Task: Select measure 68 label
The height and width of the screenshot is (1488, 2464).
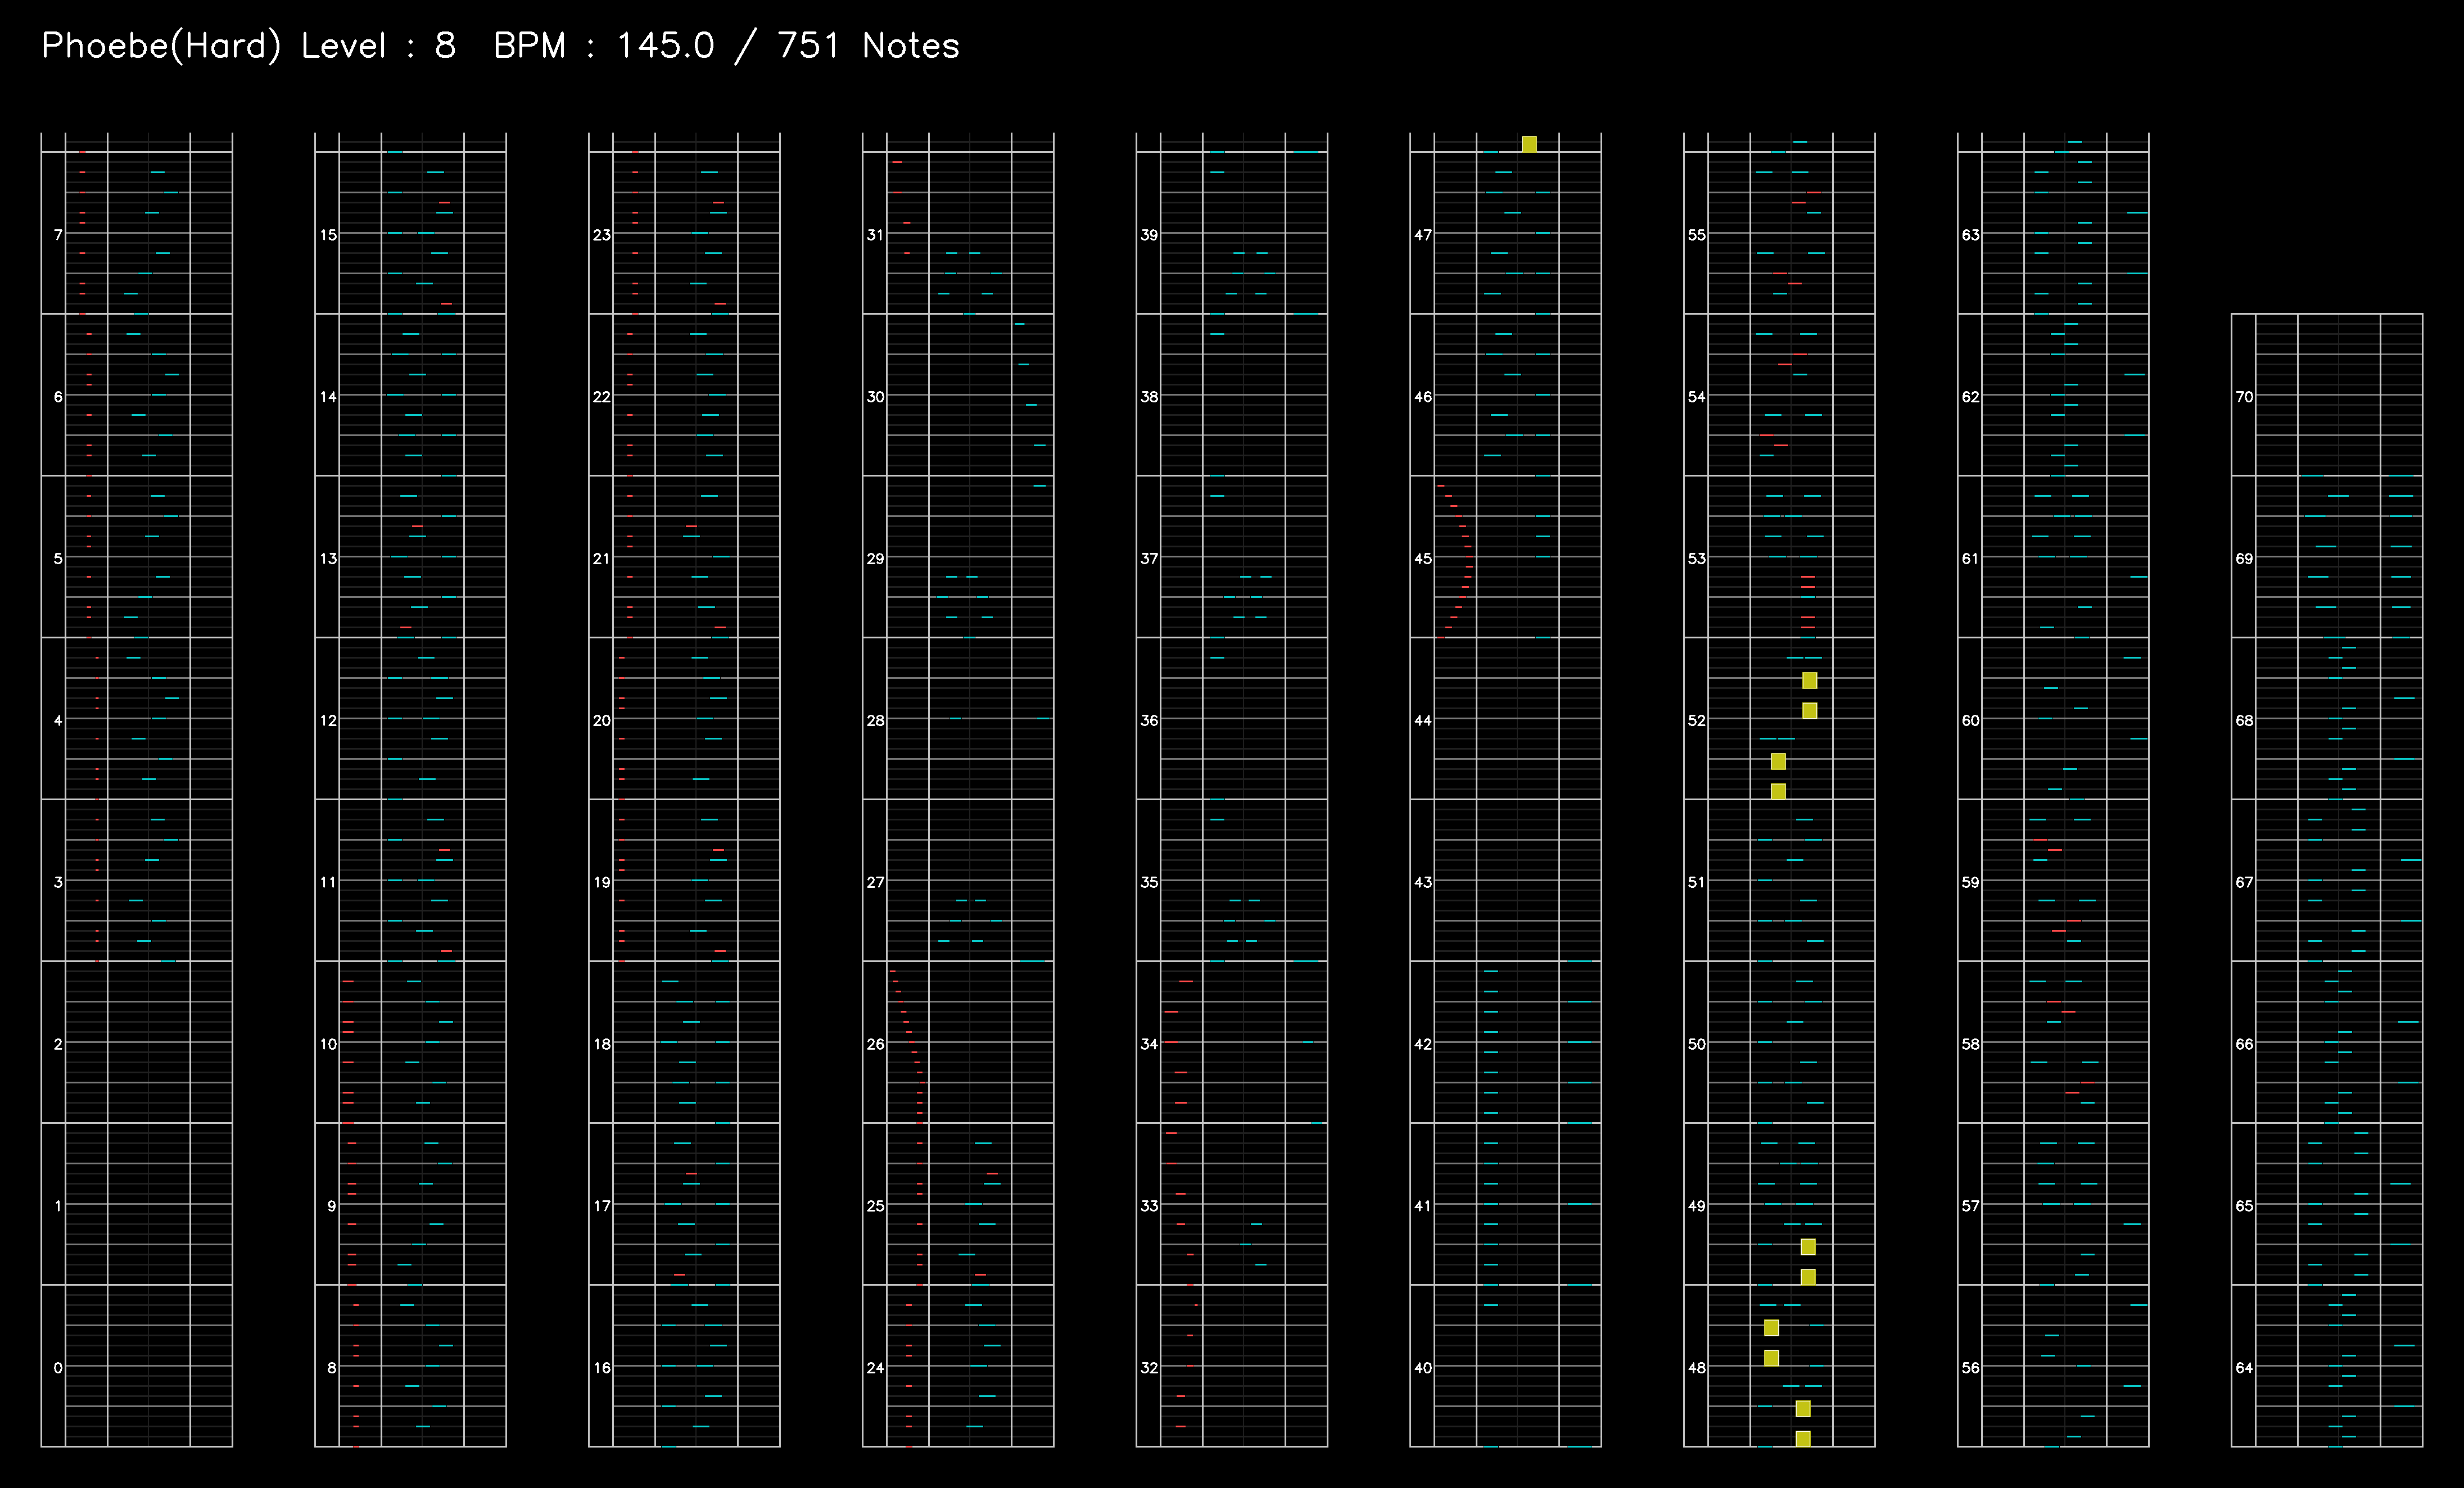Action: [2245, 720]
